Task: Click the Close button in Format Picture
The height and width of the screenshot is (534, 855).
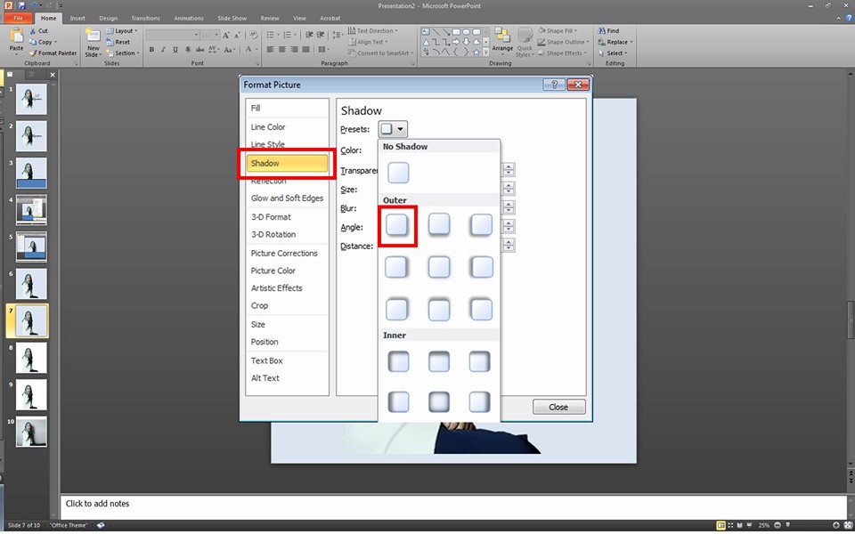Action: tap(558, 407)
